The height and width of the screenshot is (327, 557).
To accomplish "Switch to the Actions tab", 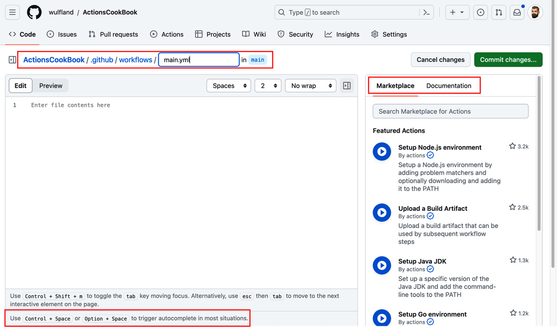I will click(167, 34).
